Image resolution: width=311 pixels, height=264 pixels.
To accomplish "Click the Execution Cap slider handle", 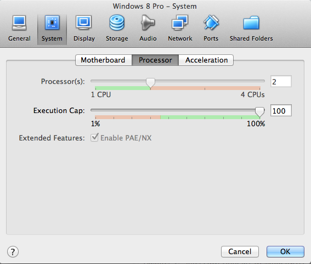I will (x=259, y=112).
